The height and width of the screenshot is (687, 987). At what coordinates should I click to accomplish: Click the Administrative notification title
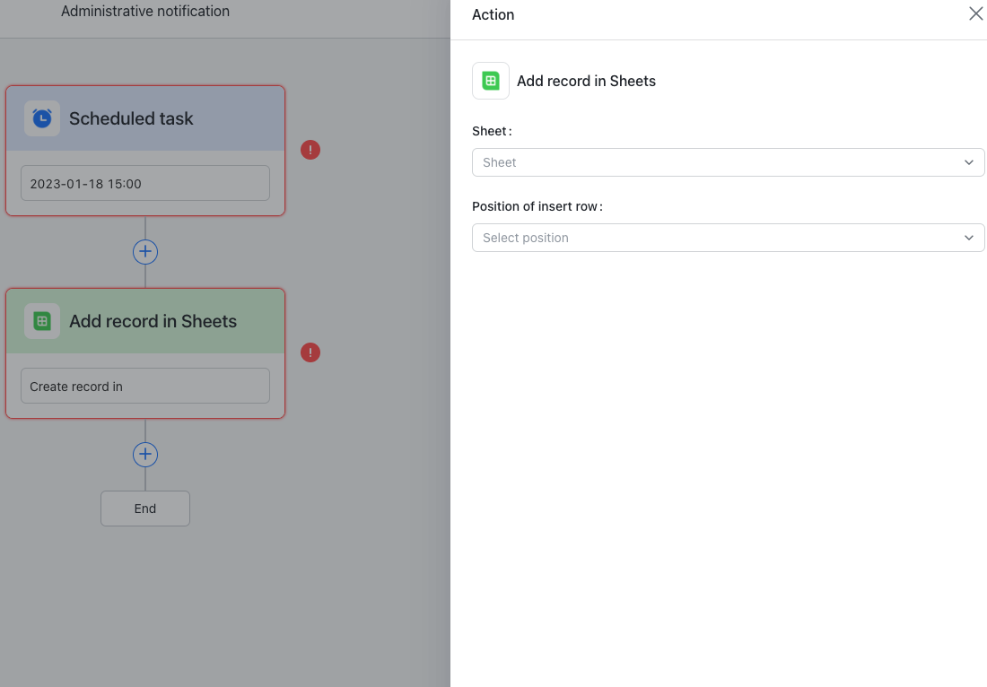pyautogui.click(x=144, y=11)
